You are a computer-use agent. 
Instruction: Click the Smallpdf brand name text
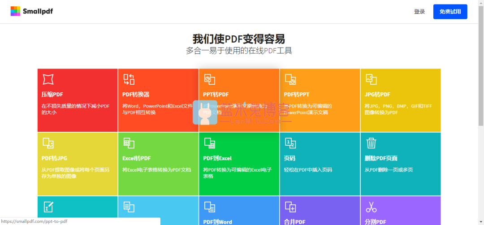[38, 12]
